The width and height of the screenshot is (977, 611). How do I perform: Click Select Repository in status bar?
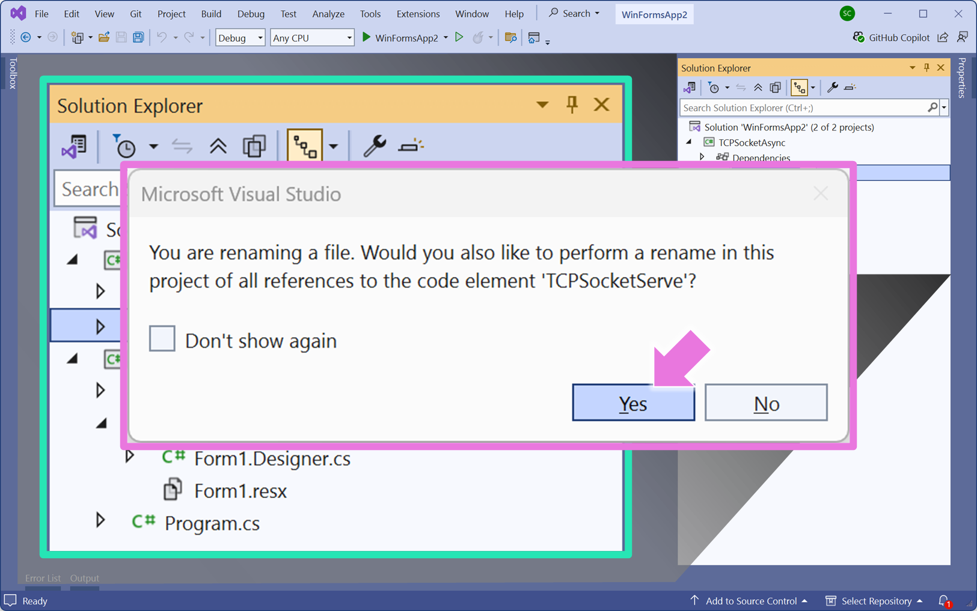(x=874, y=601)
